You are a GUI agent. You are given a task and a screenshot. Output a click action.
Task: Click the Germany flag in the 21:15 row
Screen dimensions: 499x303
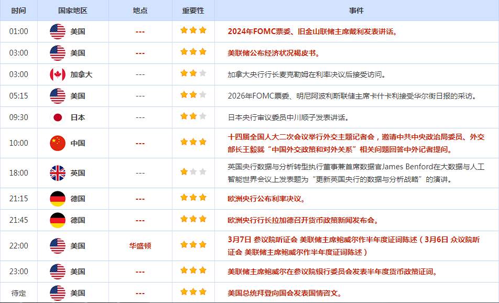click(58, 199)
